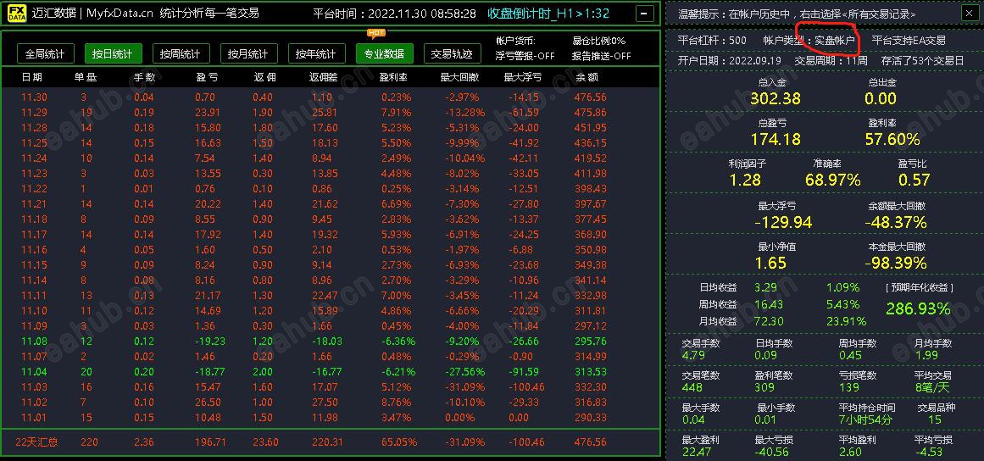Screen dimensions: 984x461
Task: Toggle the 浮亏警报-OFF switch
Action: [x=525, y=56]
